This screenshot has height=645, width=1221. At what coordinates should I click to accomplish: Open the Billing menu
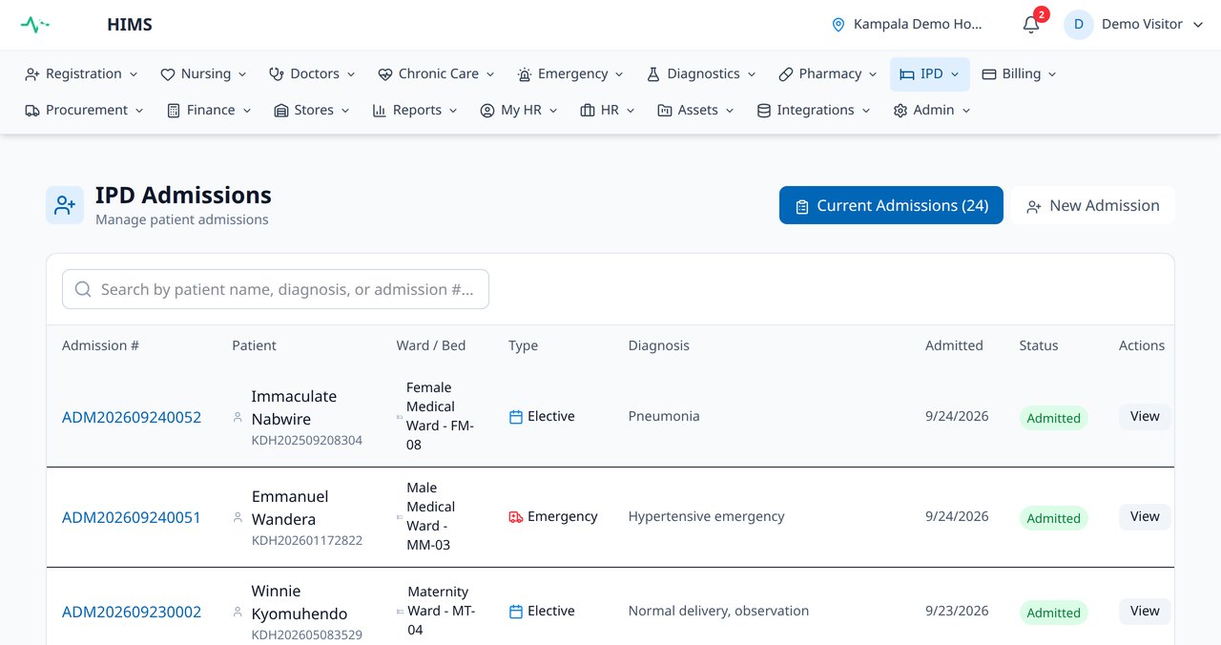[x=1019, y=74]
